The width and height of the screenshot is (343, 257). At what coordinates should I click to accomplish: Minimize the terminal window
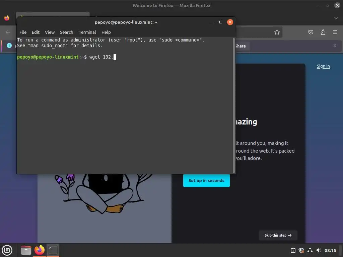click(x=211, y=22)
